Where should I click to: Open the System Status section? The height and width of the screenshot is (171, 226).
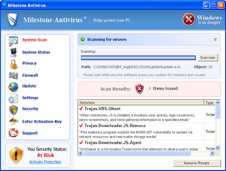(x=36, y=52)
